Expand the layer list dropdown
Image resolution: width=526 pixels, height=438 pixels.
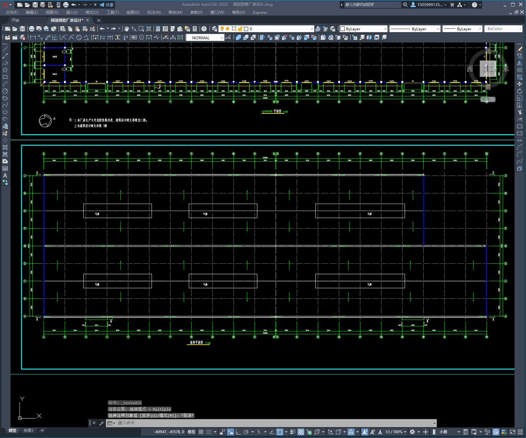pos(312,29)
